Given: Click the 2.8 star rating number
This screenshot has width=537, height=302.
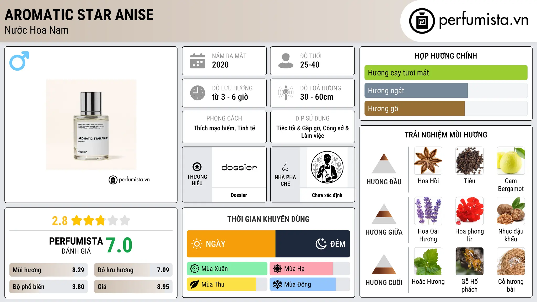Looking at the screenshot, I should [x=60, y=221].
